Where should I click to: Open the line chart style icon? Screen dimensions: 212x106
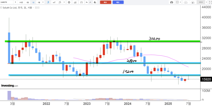(x=54, y=2)
